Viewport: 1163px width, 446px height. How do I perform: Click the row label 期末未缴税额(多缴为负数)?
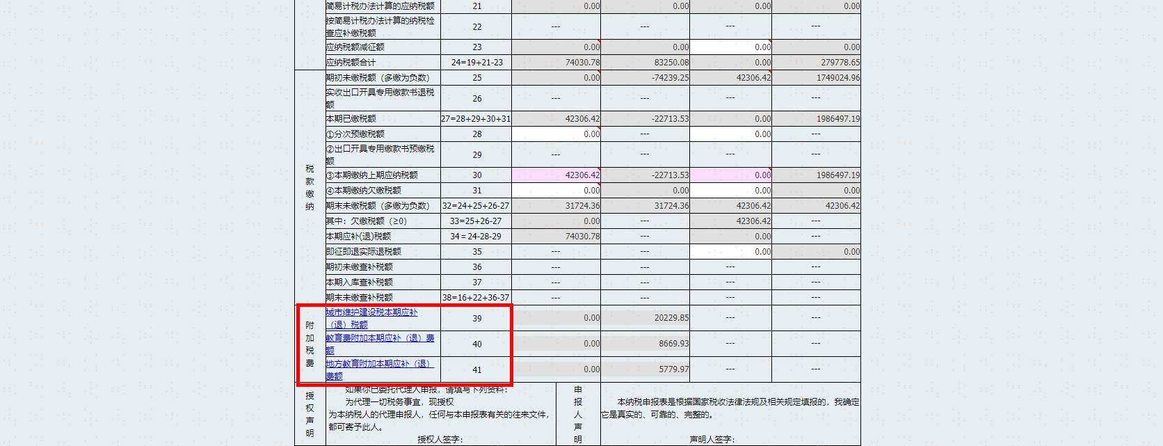coord(378,205)
